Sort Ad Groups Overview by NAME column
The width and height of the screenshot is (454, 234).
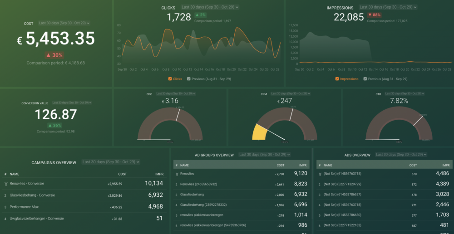click(x=185, y=165)
